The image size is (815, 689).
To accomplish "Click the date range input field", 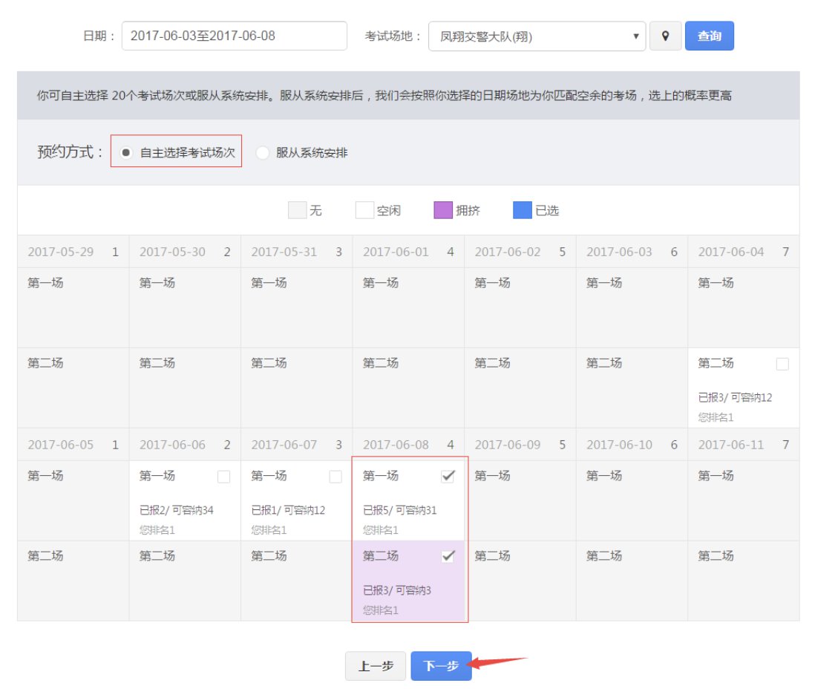I will pos(234,36).
